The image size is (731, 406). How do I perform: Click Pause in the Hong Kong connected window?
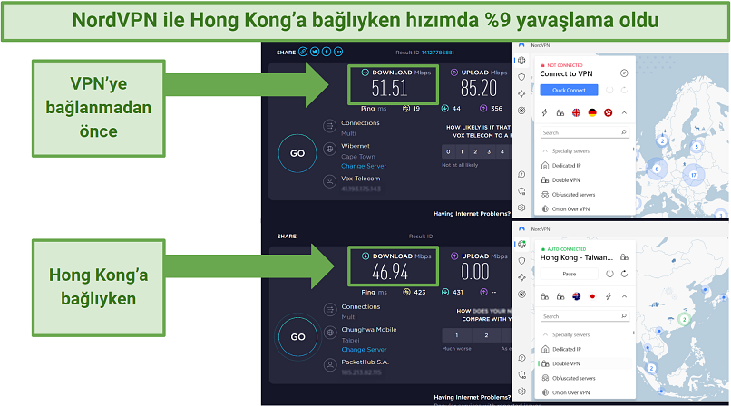570,274
